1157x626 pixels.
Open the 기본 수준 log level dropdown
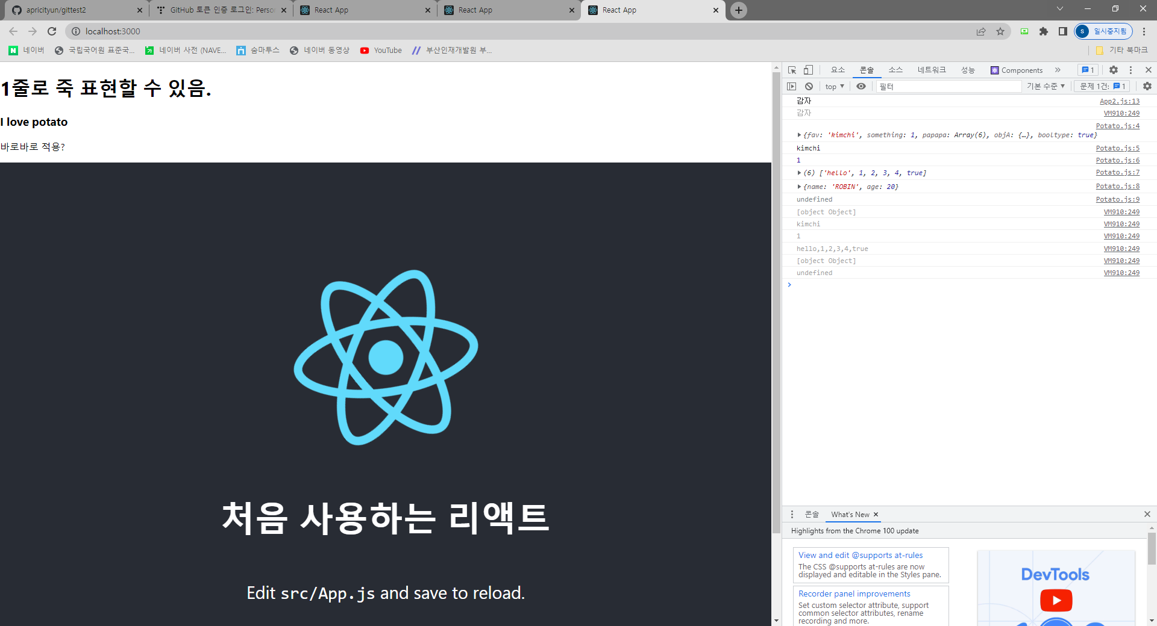click(x=1046, y=86)
